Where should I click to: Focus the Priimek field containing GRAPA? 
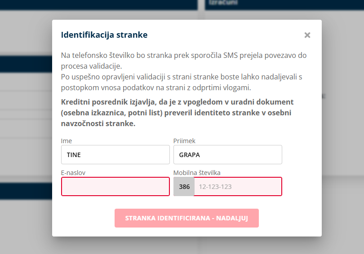227,155
